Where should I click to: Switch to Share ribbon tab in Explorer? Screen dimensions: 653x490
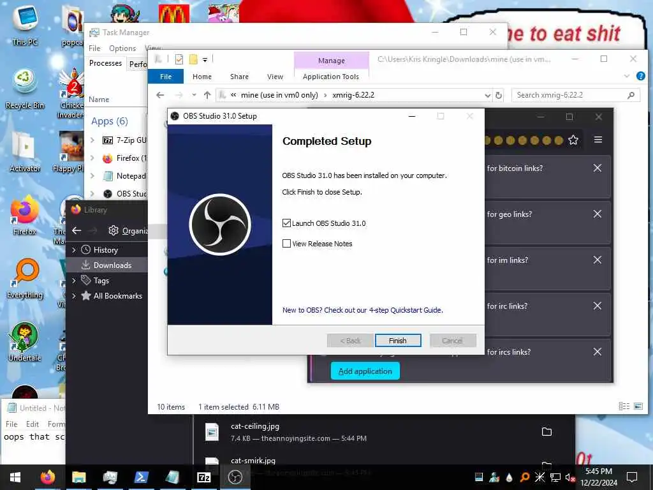point(240,77)
